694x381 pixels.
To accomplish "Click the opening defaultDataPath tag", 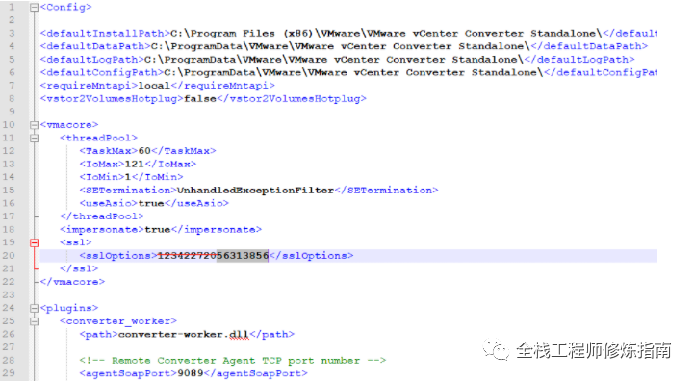I will (x=95, y=46).
